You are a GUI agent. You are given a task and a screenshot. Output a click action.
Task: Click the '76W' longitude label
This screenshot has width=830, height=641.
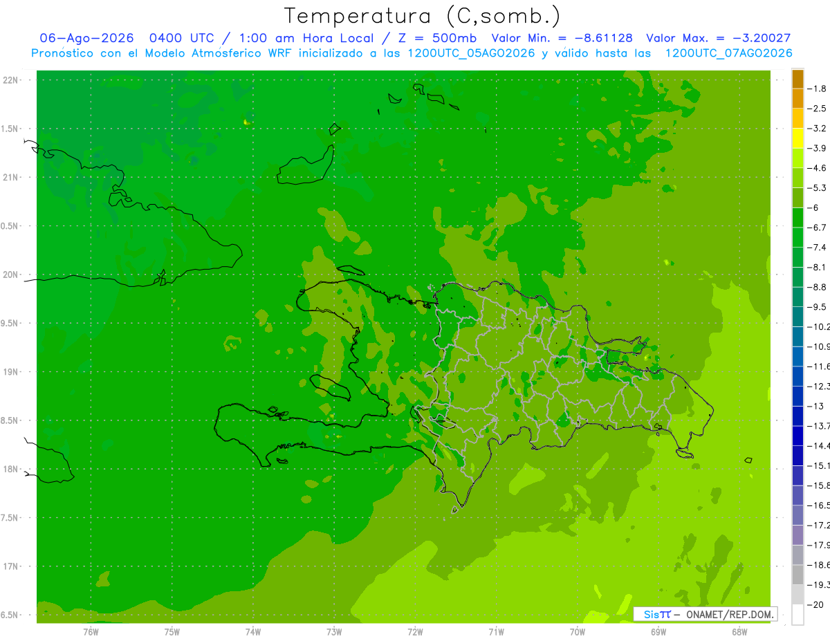tap(91, 631)
